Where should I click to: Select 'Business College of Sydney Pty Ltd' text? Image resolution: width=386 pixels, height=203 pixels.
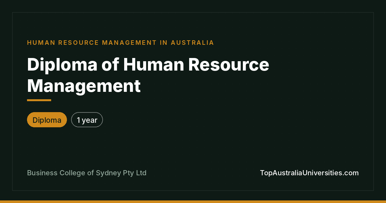[87, 173]
